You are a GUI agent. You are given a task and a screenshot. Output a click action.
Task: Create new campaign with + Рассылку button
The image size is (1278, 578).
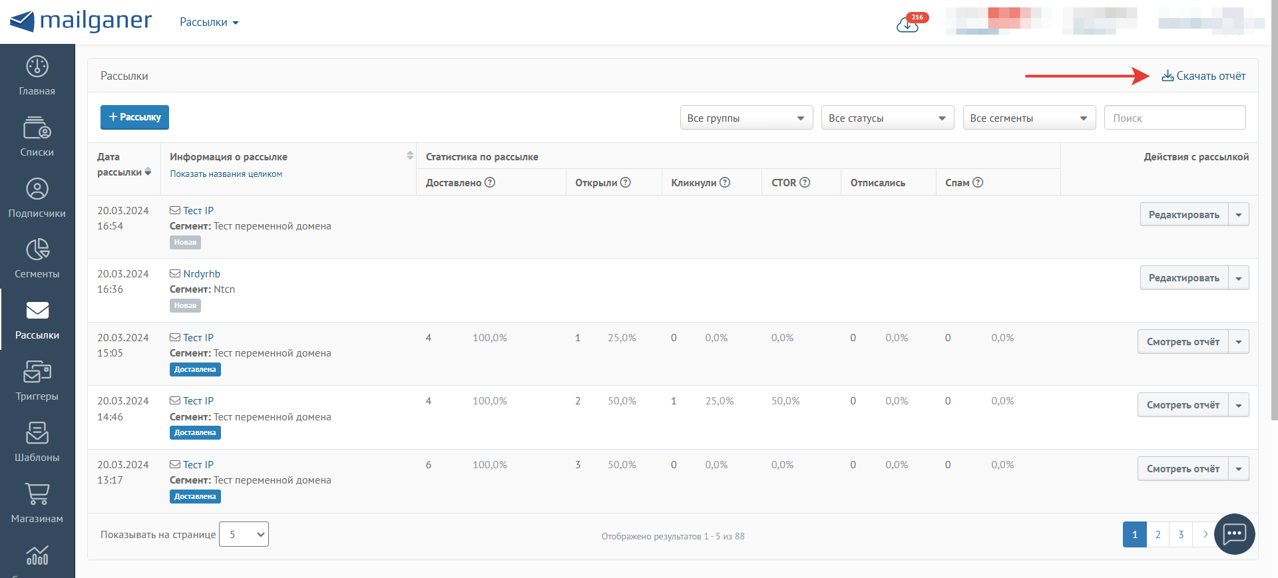point(134,117)
